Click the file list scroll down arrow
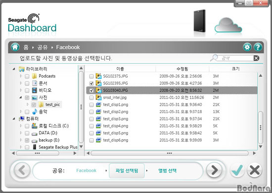This screenshot has width=272, height=193. pyautogui.click(x=260, y=147)
